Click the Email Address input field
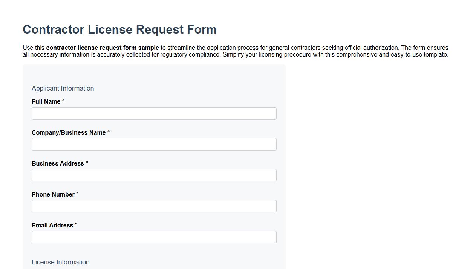 [x=154, y=237]
